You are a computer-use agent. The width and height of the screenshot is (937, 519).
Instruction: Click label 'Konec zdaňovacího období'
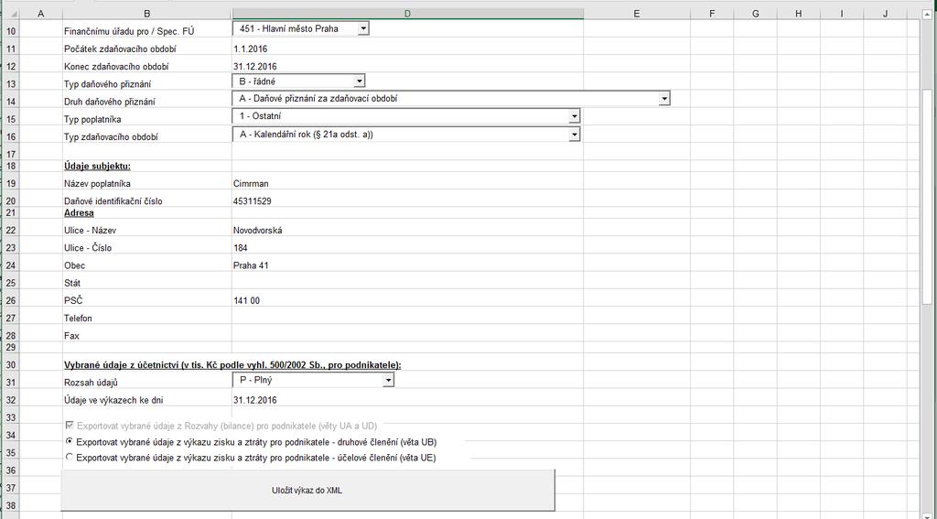click(116, 67)
